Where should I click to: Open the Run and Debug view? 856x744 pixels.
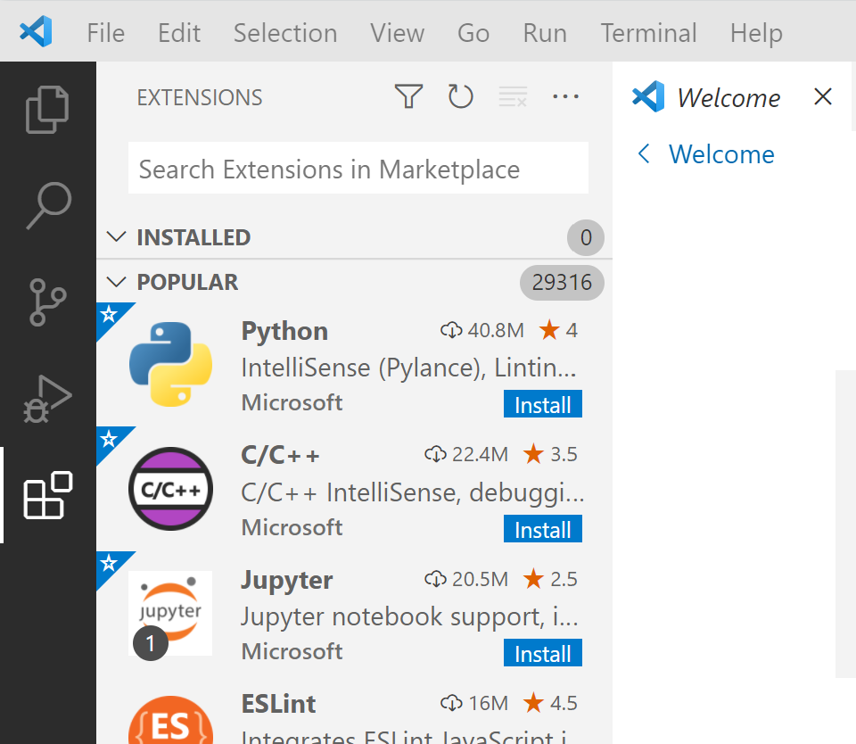click(47, 399)
